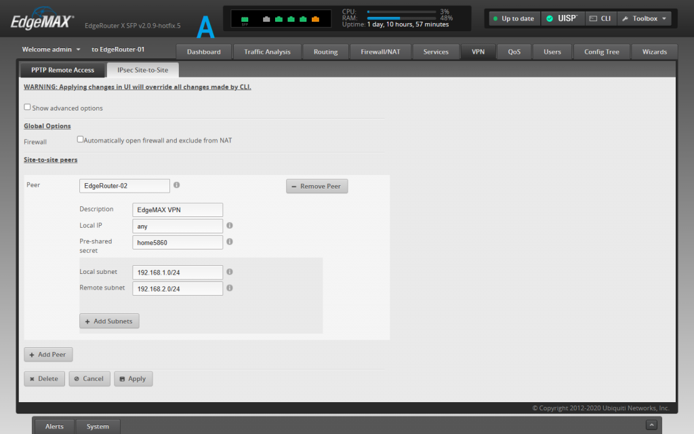Open the Users tab
The image size is (694, 434).
(552, 52)
